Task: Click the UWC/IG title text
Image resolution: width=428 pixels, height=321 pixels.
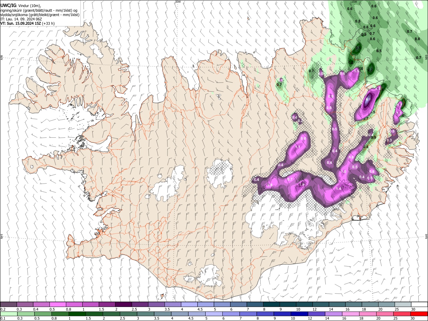Action: point(8,5)
